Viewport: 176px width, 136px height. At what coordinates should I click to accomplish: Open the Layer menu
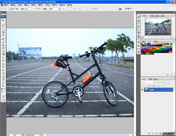click(27, 5)
